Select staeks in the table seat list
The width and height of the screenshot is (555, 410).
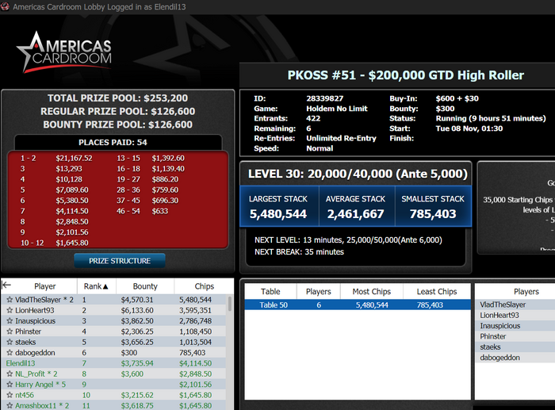pyautogui.click(x=490, y=347)
